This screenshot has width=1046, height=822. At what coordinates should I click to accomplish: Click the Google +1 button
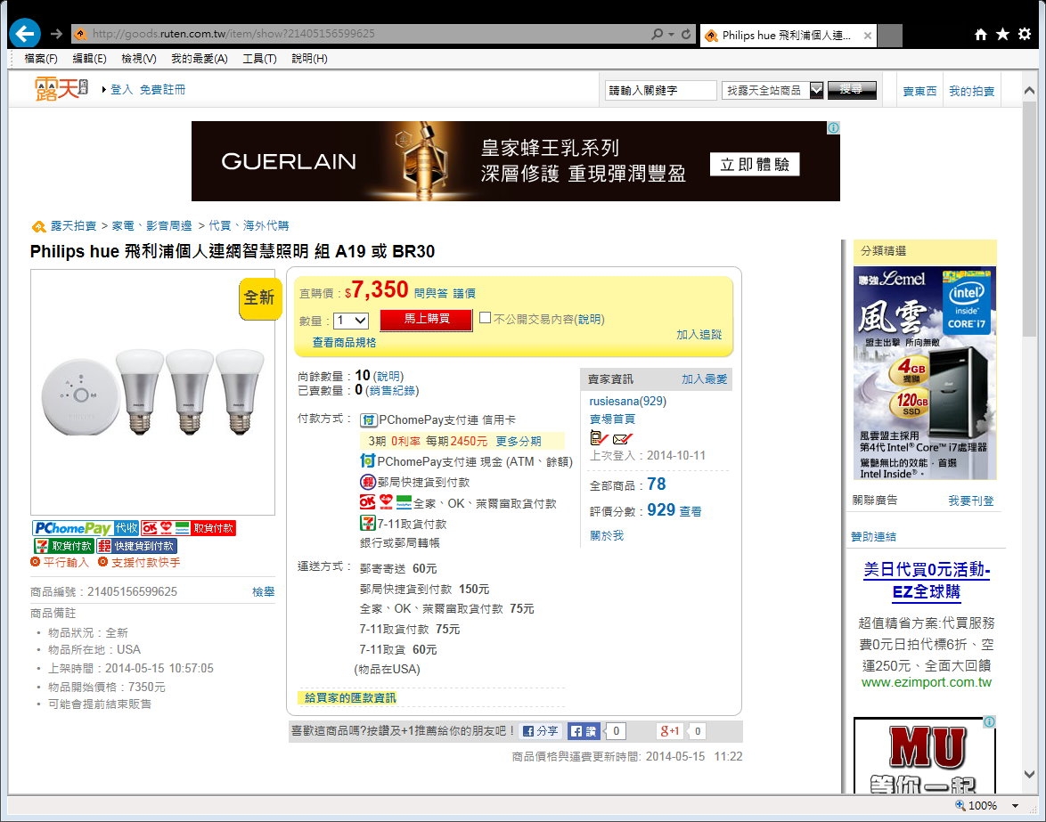(x=670, y=731)
